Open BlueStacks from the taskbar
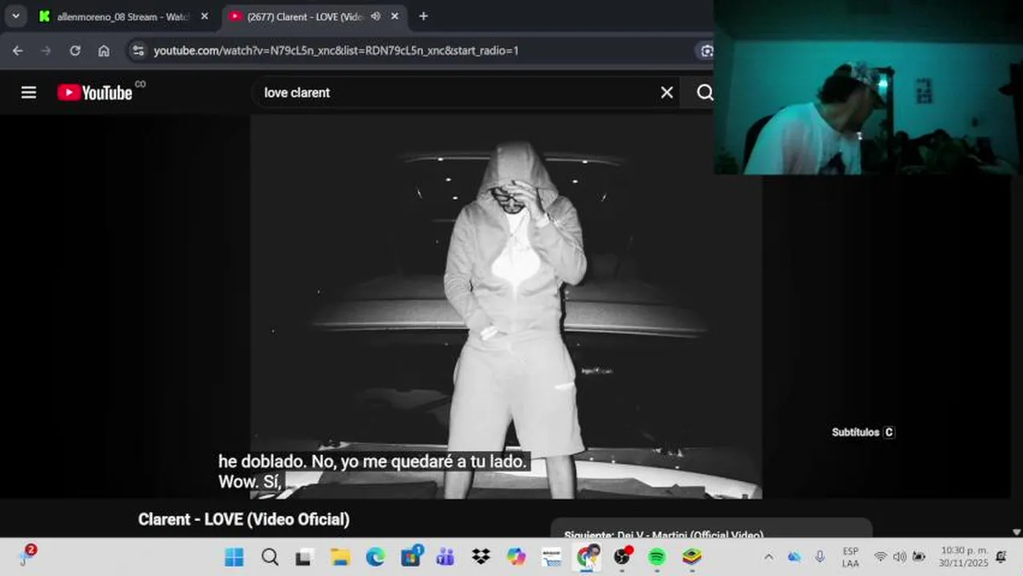This screenshot has width=1023, height=576. [692, 557]
